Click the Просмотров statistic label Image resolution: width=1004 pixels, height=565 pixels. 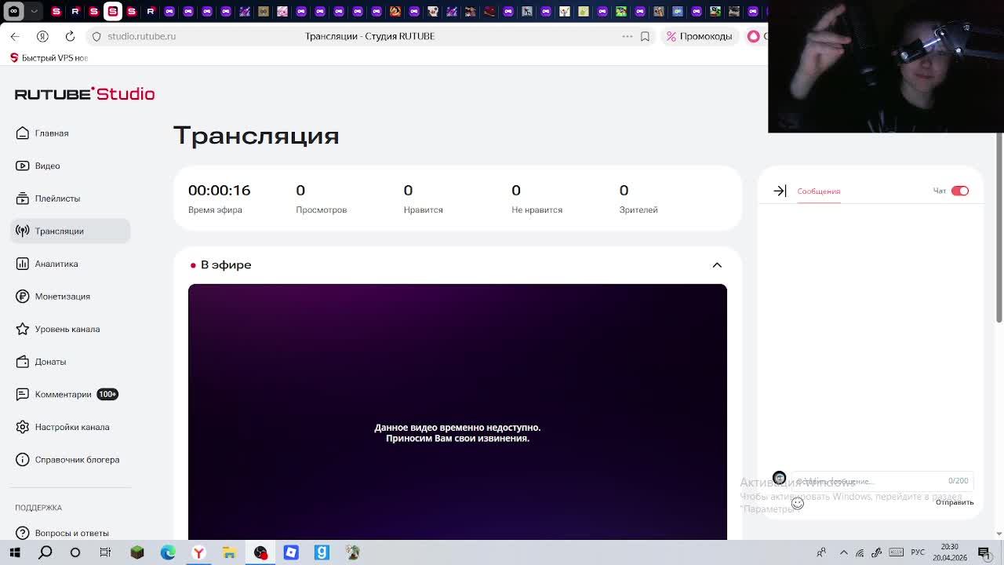(321, 210)
